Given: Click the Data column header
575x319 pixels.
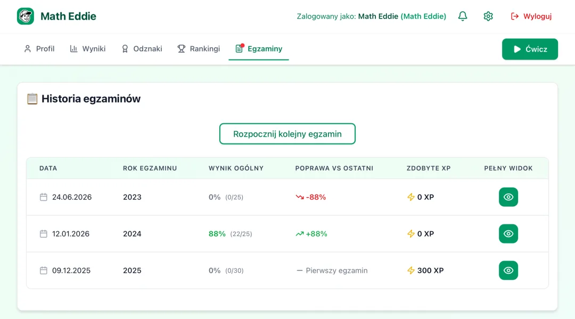Looking at the screenshot, I should [48, 168].
